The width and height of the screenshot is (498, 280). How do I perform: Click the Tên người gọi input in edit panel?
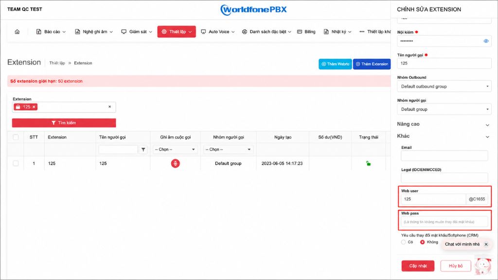coord(444,63)
